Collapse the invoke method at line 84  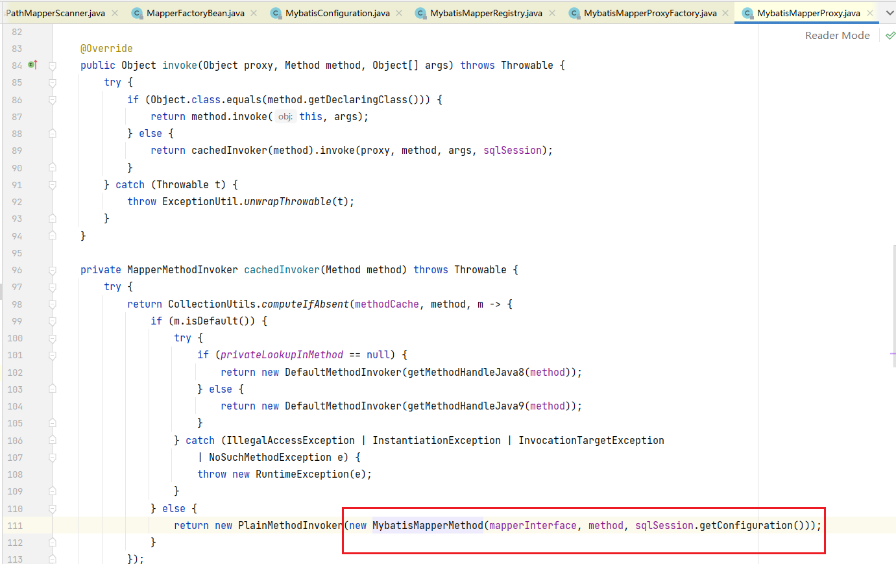tap(53, 66)
